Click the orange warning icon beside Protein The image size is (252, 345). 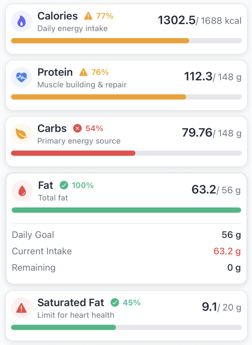click(83, 72)
